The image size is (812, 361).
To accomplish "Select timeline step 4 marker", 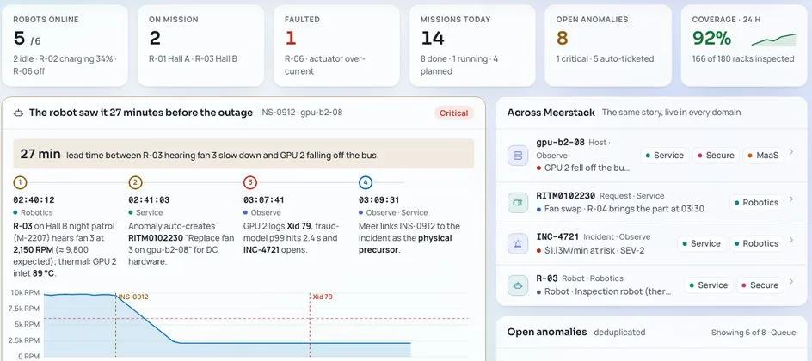I will coord(366,182).
